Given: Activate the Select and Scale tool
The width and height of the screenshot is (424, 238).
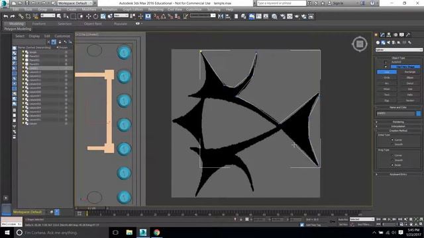Looking at the screenshot, I should pos(103,17).
